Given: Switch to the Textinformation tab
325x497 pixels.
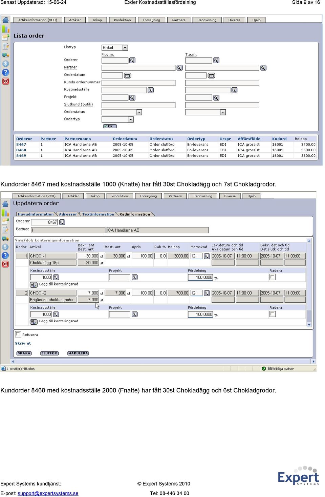Looking at the screenshot, I should (x=98, y=214).
